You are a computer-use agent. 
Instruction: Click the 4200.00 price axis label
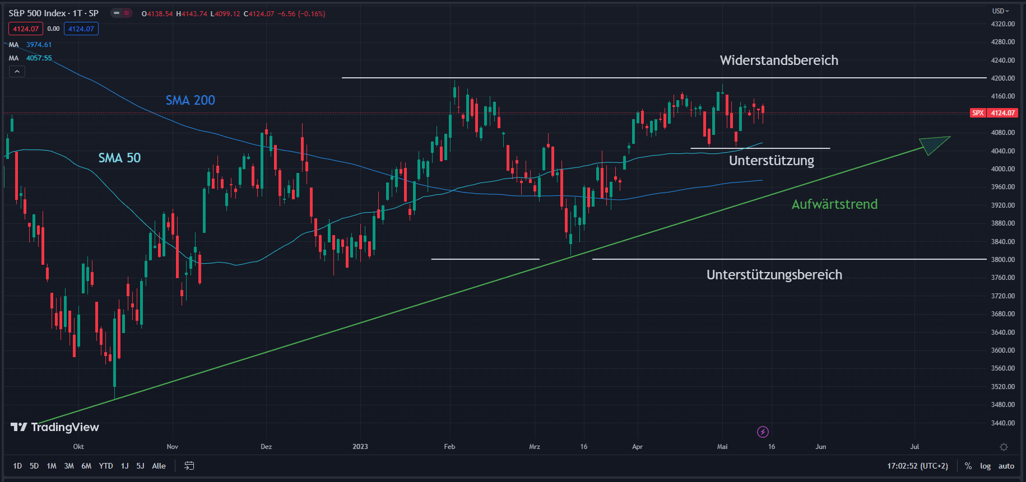click(1003, 78)
